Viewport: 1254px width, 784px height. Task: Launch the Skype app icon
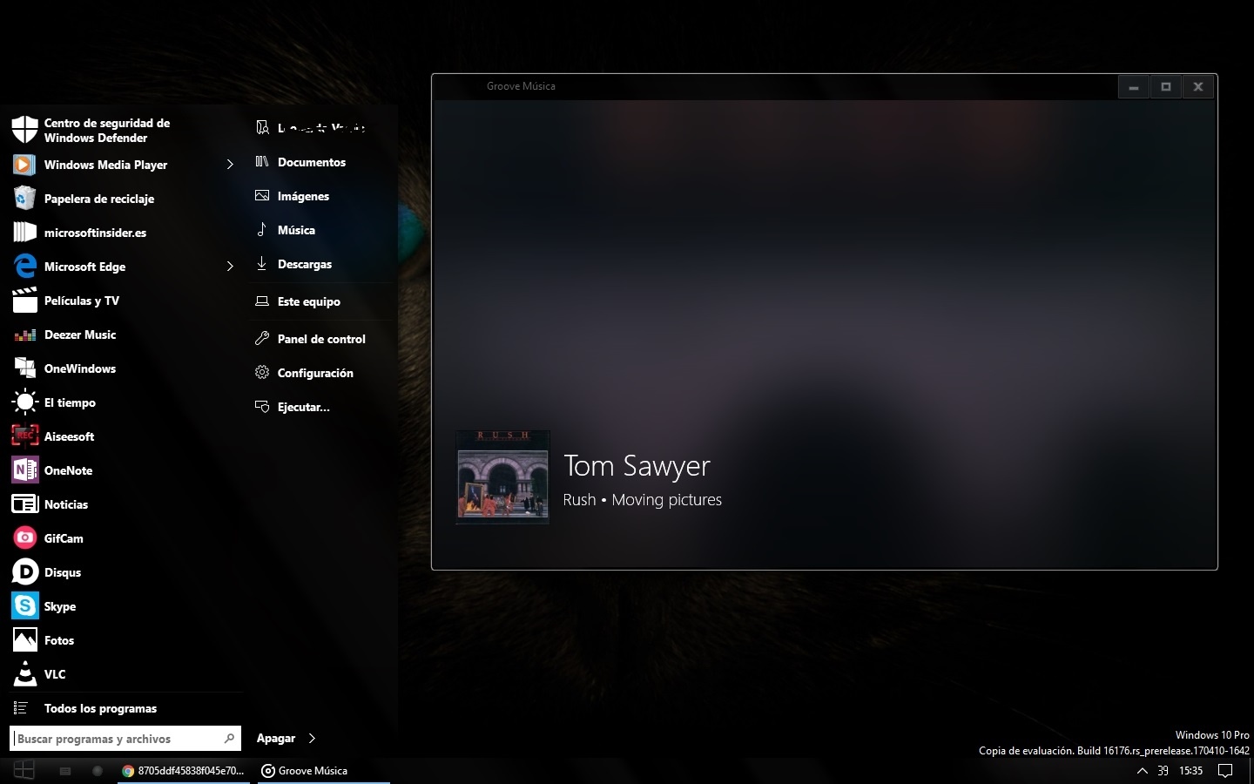point(24,606)
